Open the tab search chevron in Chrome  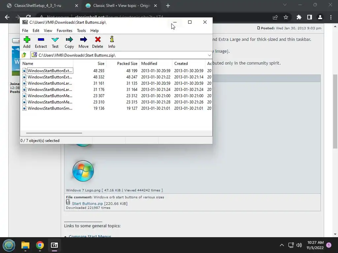(285, 5)
